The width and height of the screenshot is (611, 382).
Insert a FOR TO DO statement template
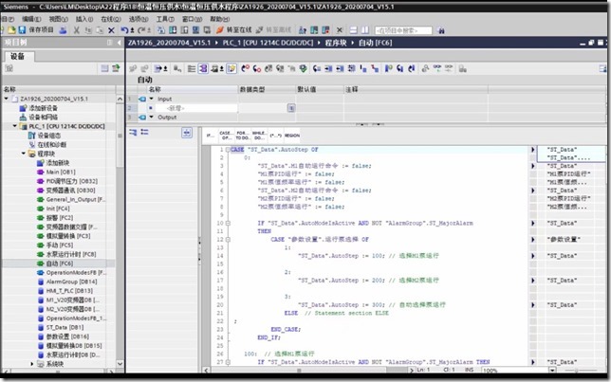click(243, 136)
